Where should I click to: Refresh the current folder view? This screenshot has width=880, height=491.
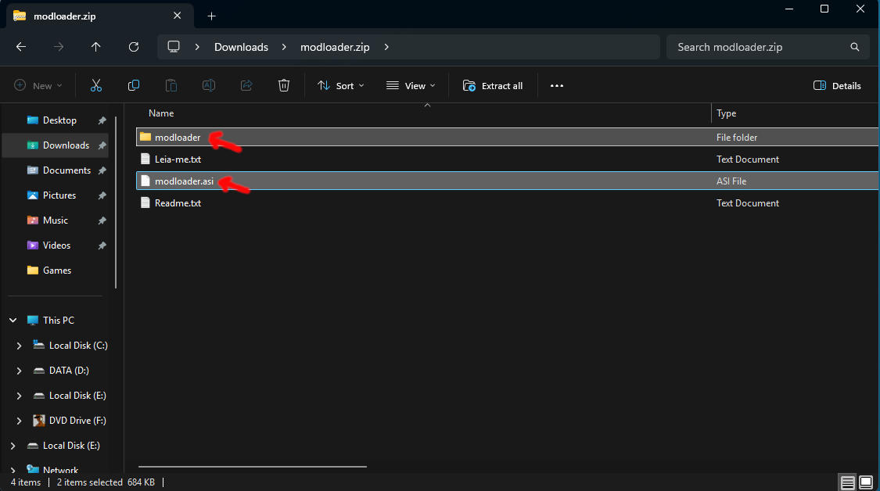pyautogui.click(x=134, y=47)
